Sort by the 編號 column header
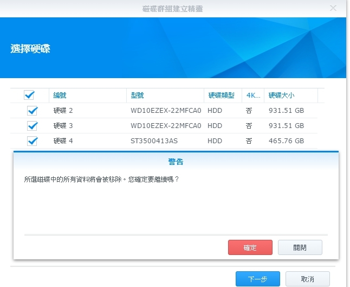 (x=60, y=95)
